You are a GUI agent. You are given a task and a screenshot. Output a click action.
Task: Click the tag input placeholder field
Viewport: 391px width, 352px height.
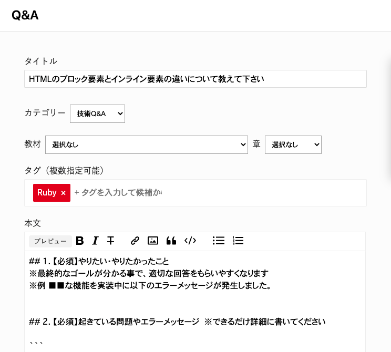(x=118, y=193)
